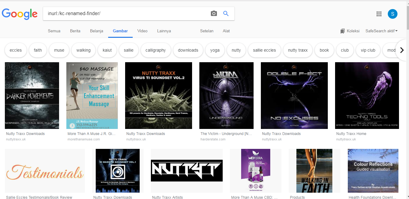Open Double F-ect No Excuses image

[x=294, y=95]
